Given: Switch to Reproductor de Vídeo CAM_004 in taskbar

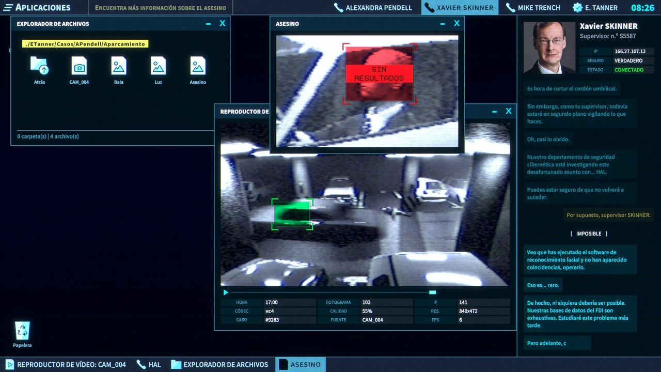Looking at the screenshot, I should click(x=66, y=364).
